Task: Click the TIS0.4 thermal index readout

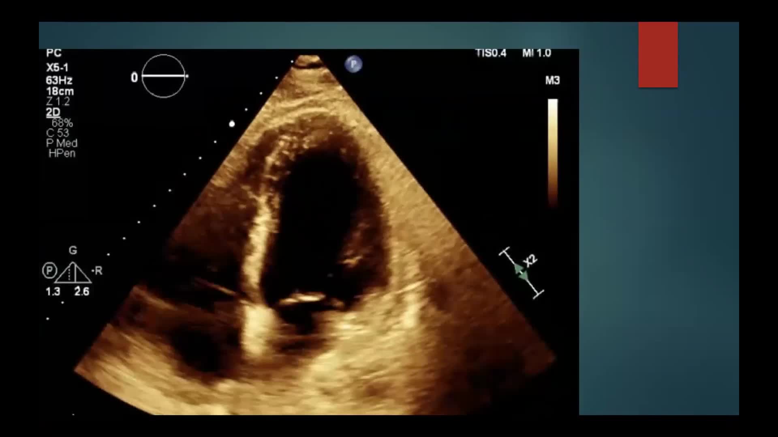Action: tap(491, 53)
